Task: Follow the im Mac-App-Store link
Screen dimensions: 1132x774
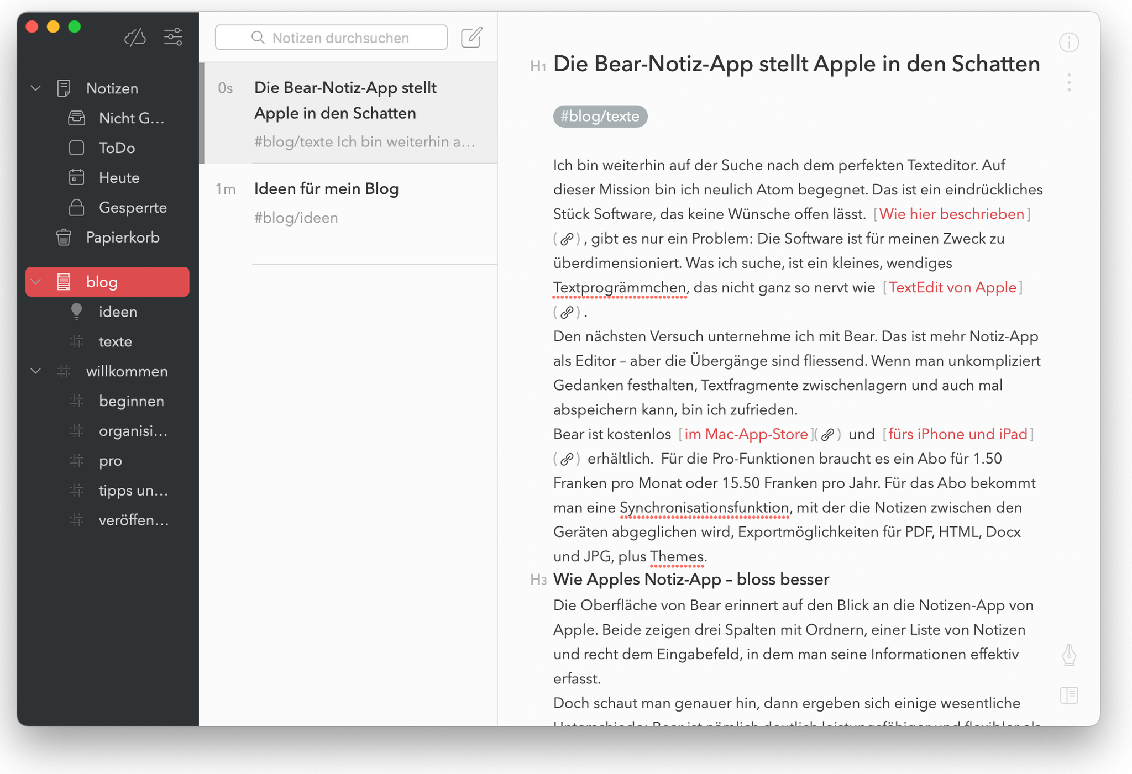Action: 746,434
